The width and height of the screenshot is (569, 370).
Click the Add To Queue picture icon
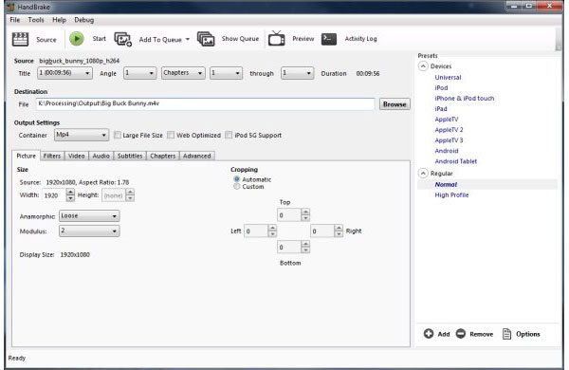click(123, 39)
